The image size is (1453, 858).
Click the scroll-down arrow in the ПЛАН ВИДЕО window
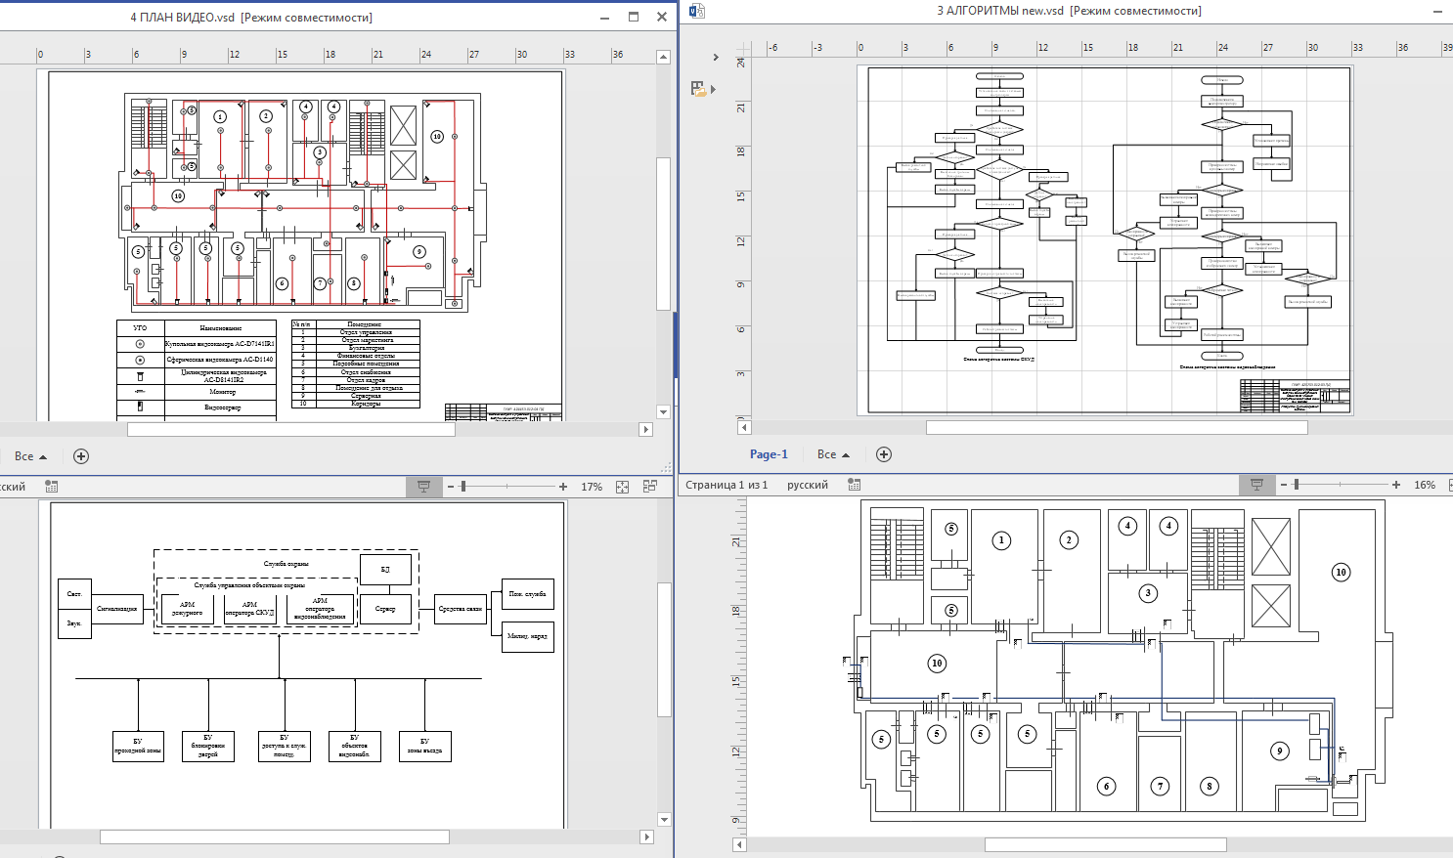(x=663, y=412)
